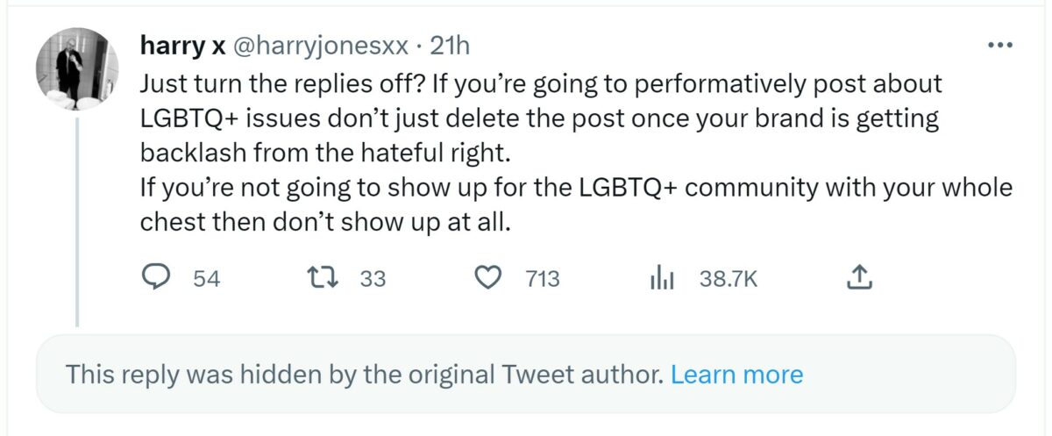The image size is (1052, 436).
Task: Open the @harryjonesxx handle link
Action: point(319,46)
